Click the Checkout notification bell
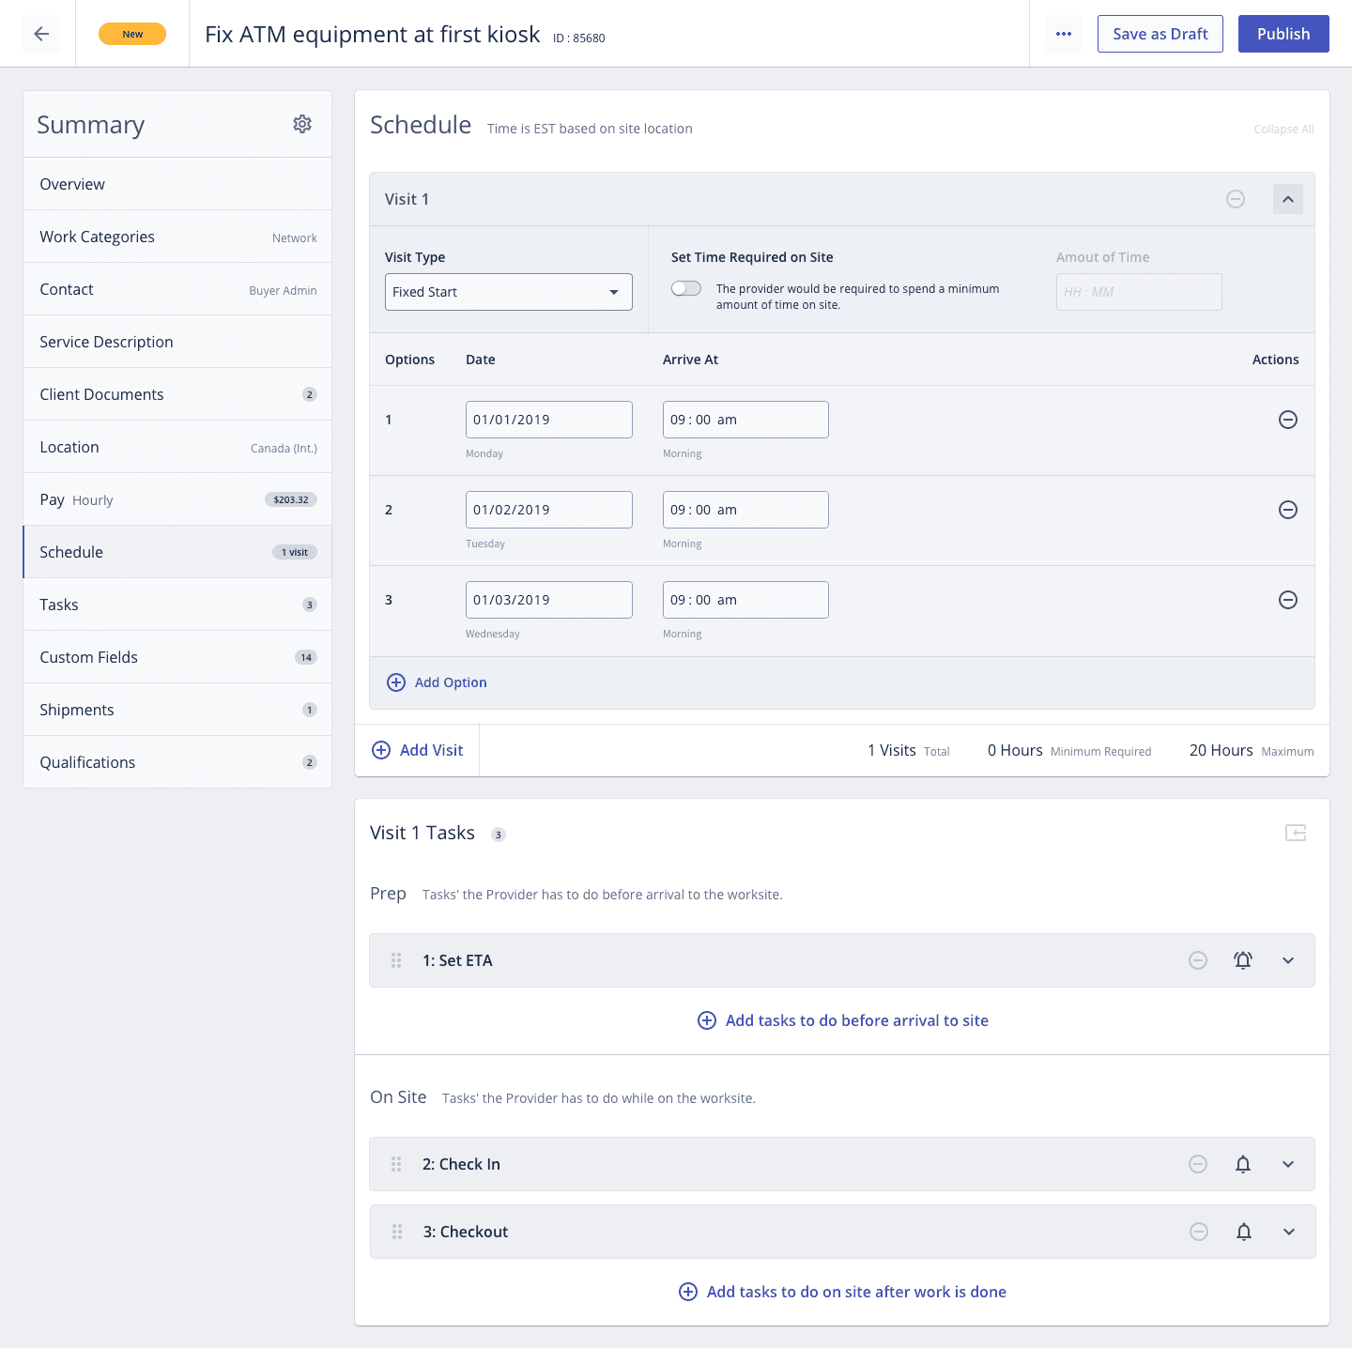The width and height of the screenshot is (1352, 1348). 1244,1232
